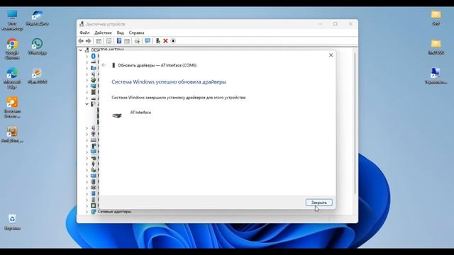Select the WhatsApp desktop shortcut

pos(37,47)
